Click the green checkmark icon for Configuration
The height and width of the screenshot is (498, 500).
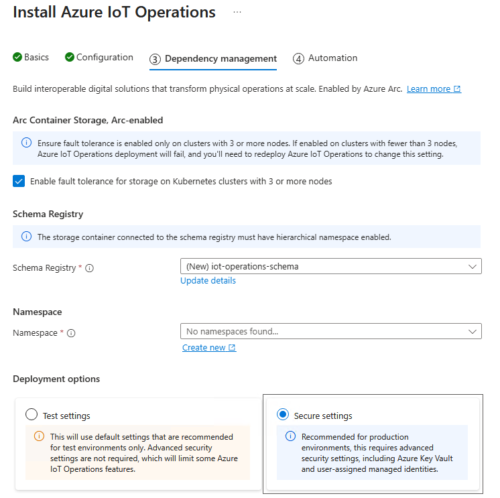(70, 58)
